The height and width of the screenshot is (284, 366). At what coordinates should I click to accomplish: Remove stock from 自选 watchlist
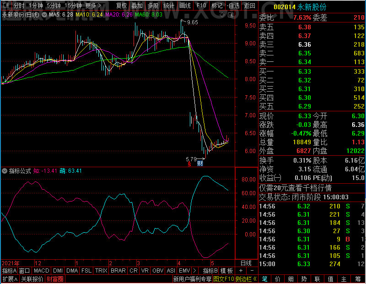[x=233, y=5]
